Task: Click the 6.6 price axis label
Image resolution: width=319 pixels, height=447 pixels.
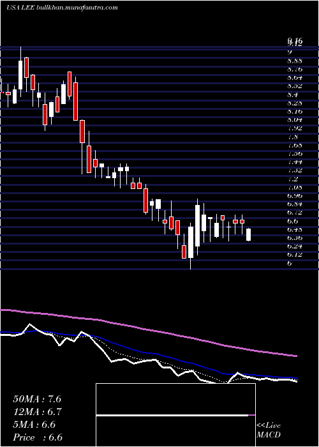Action: pos(293,221)
